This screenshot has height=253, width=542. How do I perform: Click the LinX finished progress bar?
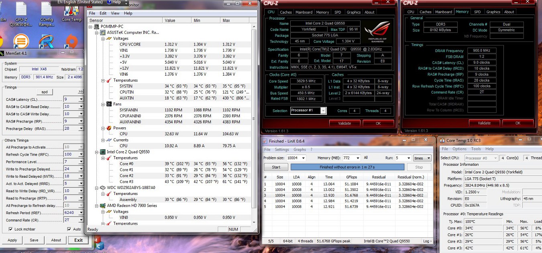click(347, 167)
